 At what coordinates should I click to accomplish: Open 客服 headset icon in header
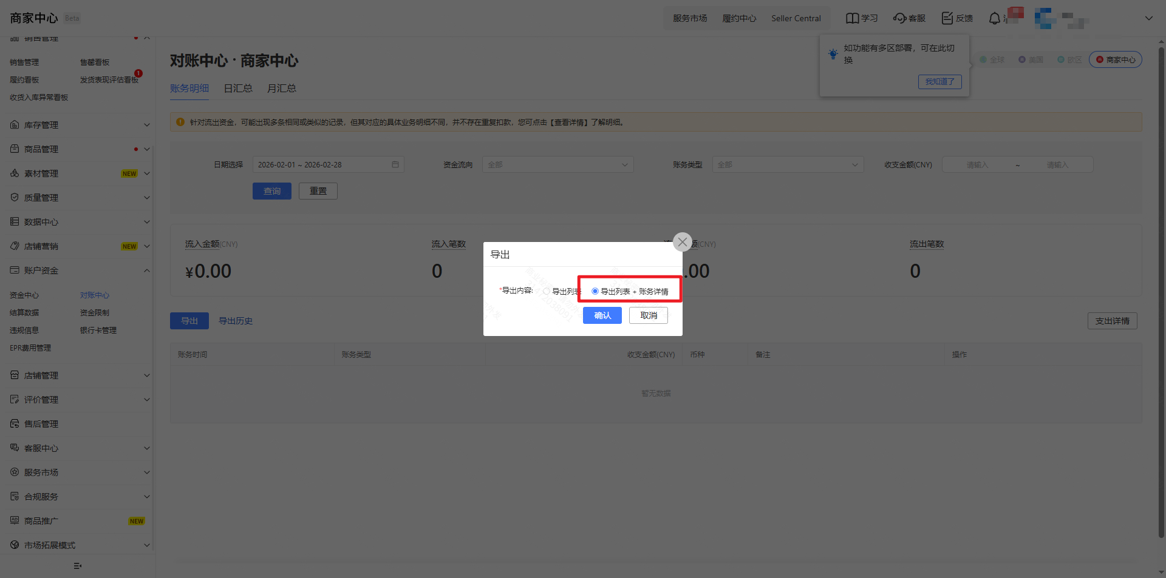pyautogui.click(x=899, y=18)
